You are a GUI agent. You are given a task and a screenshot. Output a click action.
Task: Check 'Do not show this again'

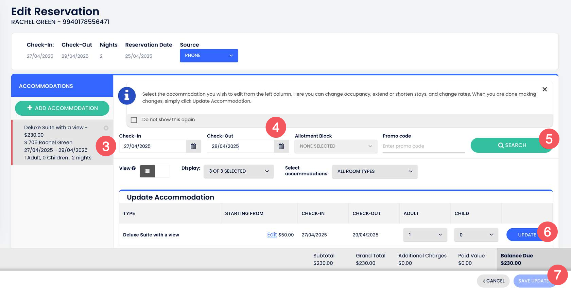click(x=134, y=120)
